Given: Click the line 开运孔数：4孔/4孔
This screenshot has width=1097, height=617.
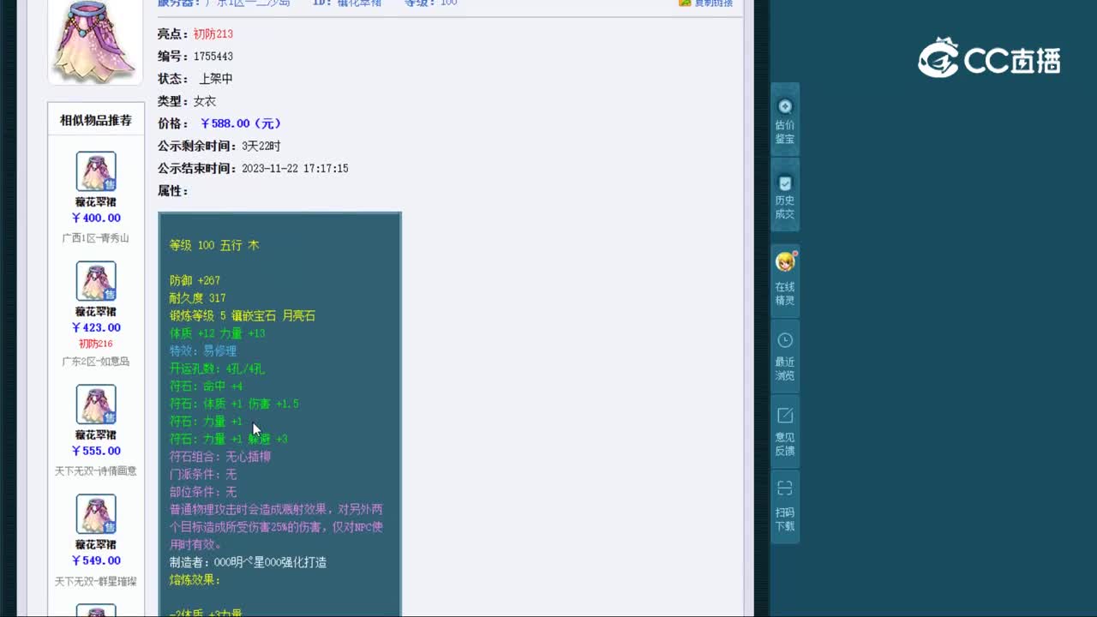Looking at the screenshot, I should pyautogui.click(x=218, y=369).
